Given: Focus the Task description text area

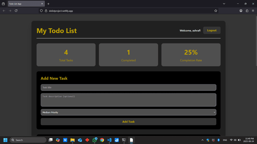Looking at the screenshot, I should pos(128,100).
